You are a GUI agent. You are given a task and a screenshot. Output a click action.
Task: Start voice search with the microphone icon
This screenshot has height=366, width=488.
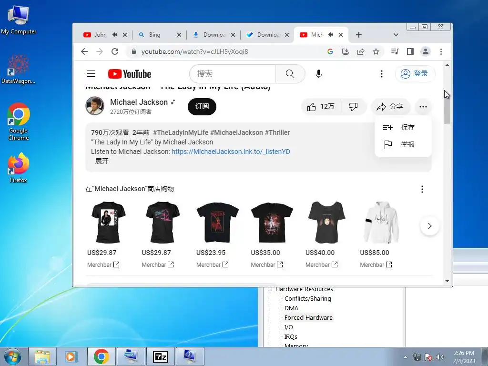[x=319, y=74]
